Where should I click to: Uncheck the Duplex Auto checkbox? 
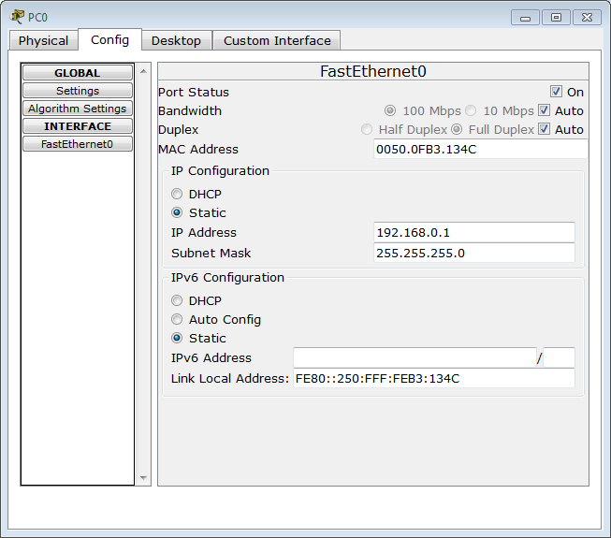point(545,129)
